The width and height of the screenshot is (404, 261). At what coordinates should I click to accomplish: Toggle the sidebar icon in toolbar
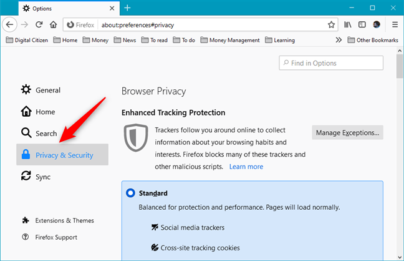pyautogui.click(x=362, y=25)
